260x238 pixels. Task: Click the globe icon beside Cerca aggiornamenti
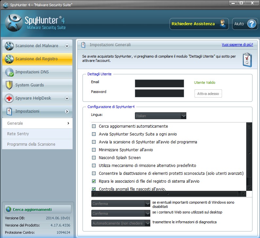tap(9, 209)
